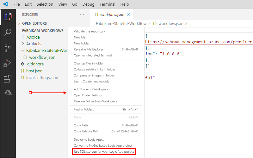
Task: Open the Edit menu
Action: pos(28,4)
